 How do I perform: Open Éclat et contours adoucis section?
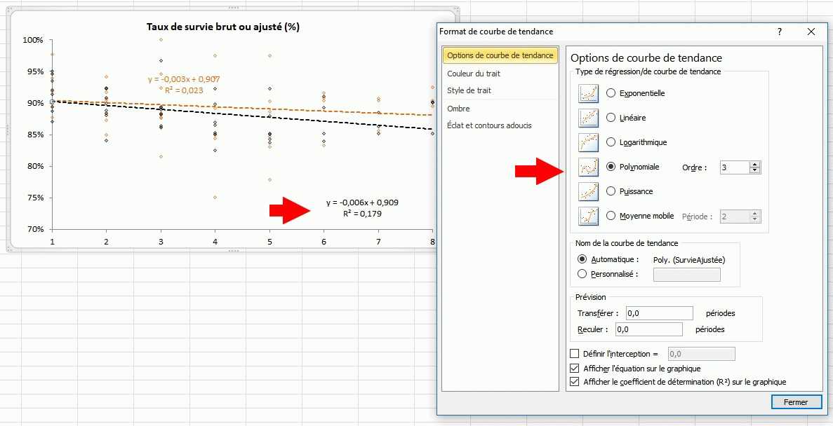tap(489, 125)
